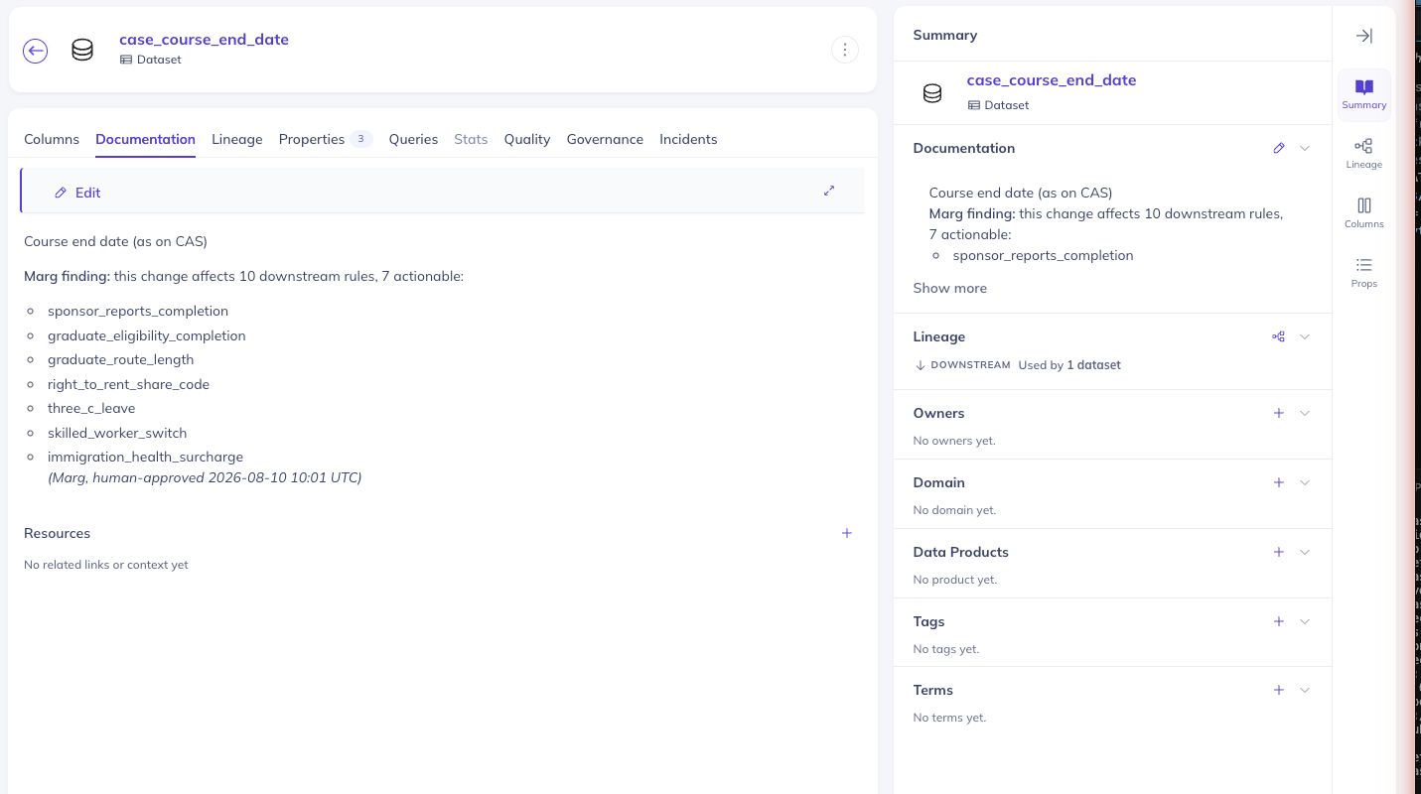Click the skilled_worker_switch list item

(x=117, y=433)
